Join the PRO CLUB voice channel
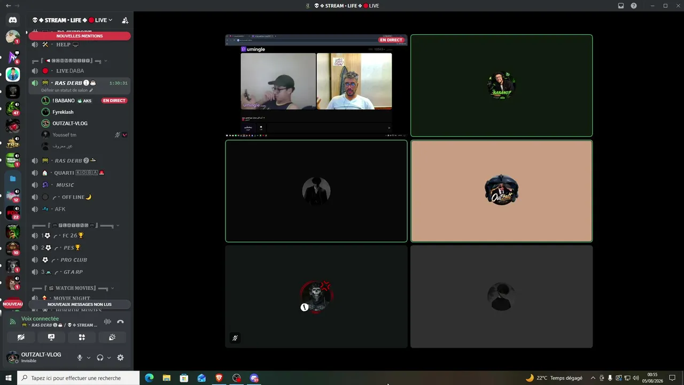Screen dimensions: 684x385 [x=80, y=260]
